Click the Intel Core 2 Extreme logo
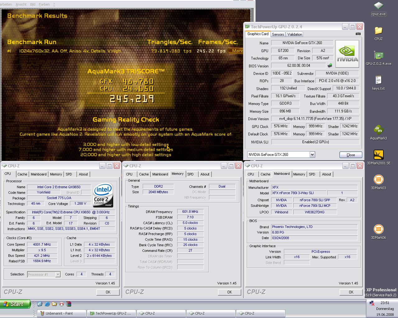This screenshot has height=318, width=398. [103, 196]
